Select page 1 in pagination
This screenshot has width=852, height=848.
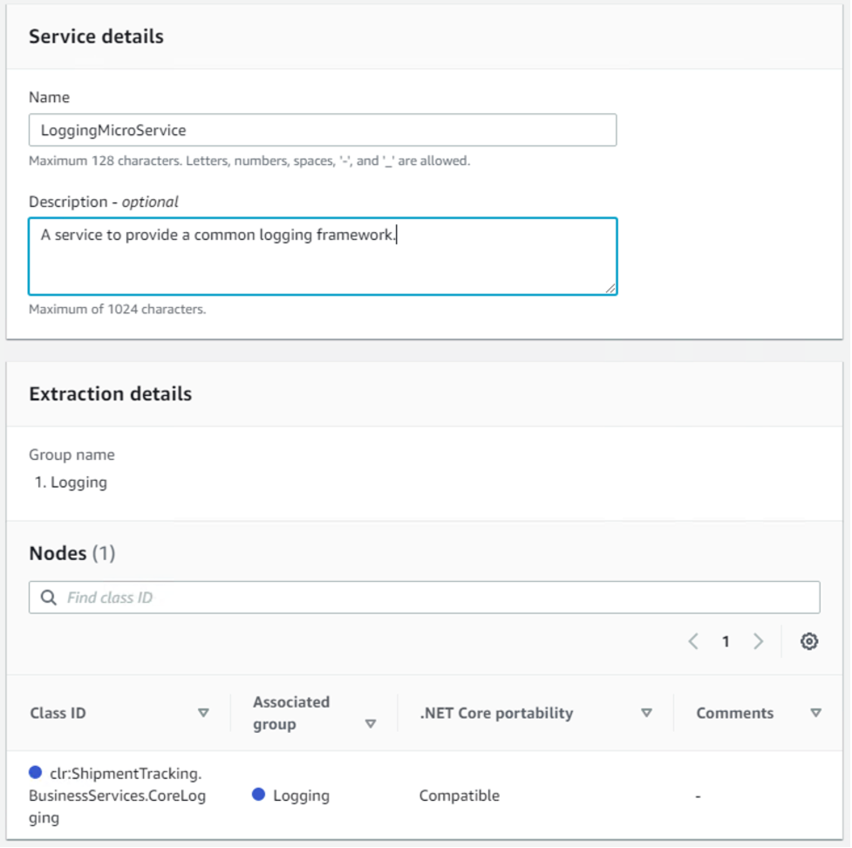(726, 642)
